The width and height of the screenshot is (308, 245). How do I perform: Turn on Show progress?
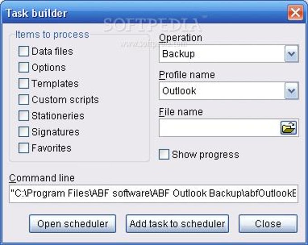click(164, 155)
